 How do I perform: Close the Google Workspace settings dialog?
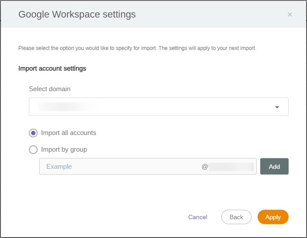(x=290, y=14)
